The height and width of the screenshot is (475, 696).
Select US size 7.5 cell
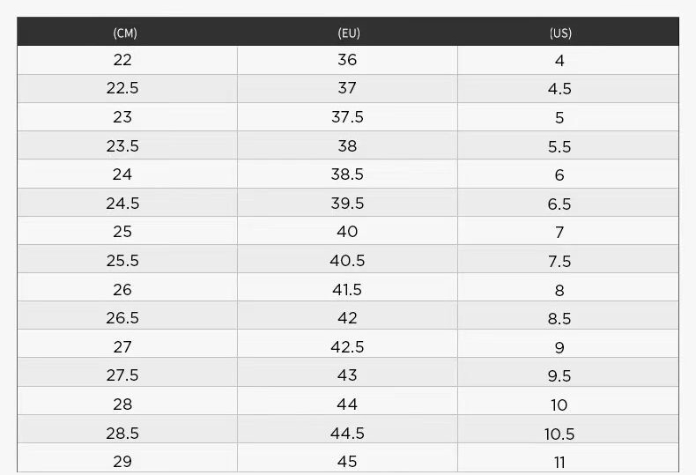pyautogui.click(x=559, y=262)
